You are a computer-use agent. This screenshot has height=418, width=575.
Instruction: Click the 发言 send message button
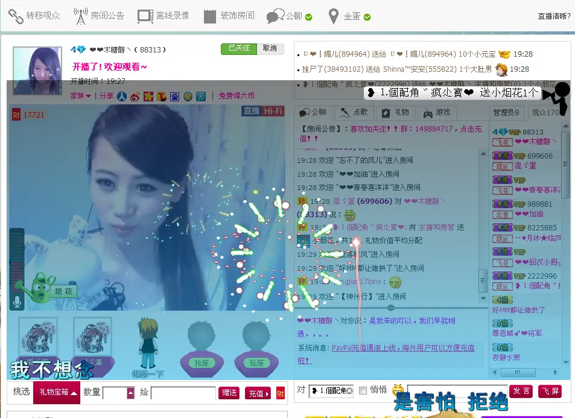[521, 391]
